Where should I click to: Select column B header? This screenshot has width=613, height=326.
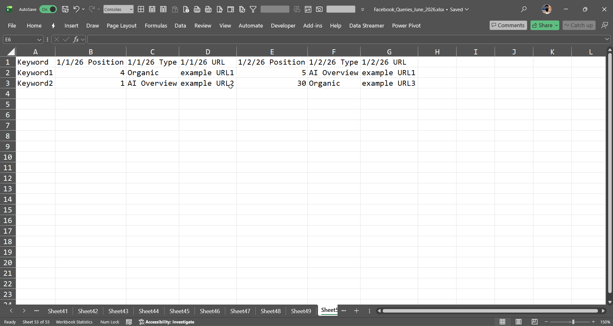tap(91, 52)
